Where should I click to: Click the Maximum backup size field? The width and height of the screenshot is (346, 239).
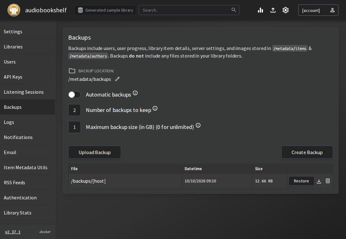coord(74,127)
